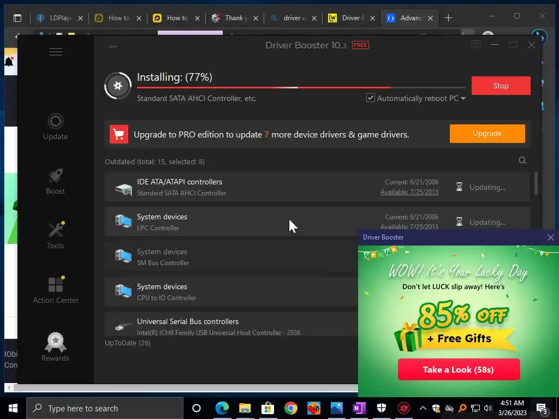This screenshot has width=559, height=419.
Task: Open the clock and date in taskbar
Action: pyautogui.click(x=512, y=408)
